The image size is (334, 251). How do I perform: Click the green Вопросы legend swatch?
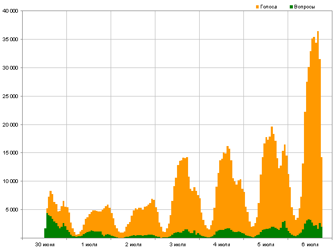(x=291, y=6)
